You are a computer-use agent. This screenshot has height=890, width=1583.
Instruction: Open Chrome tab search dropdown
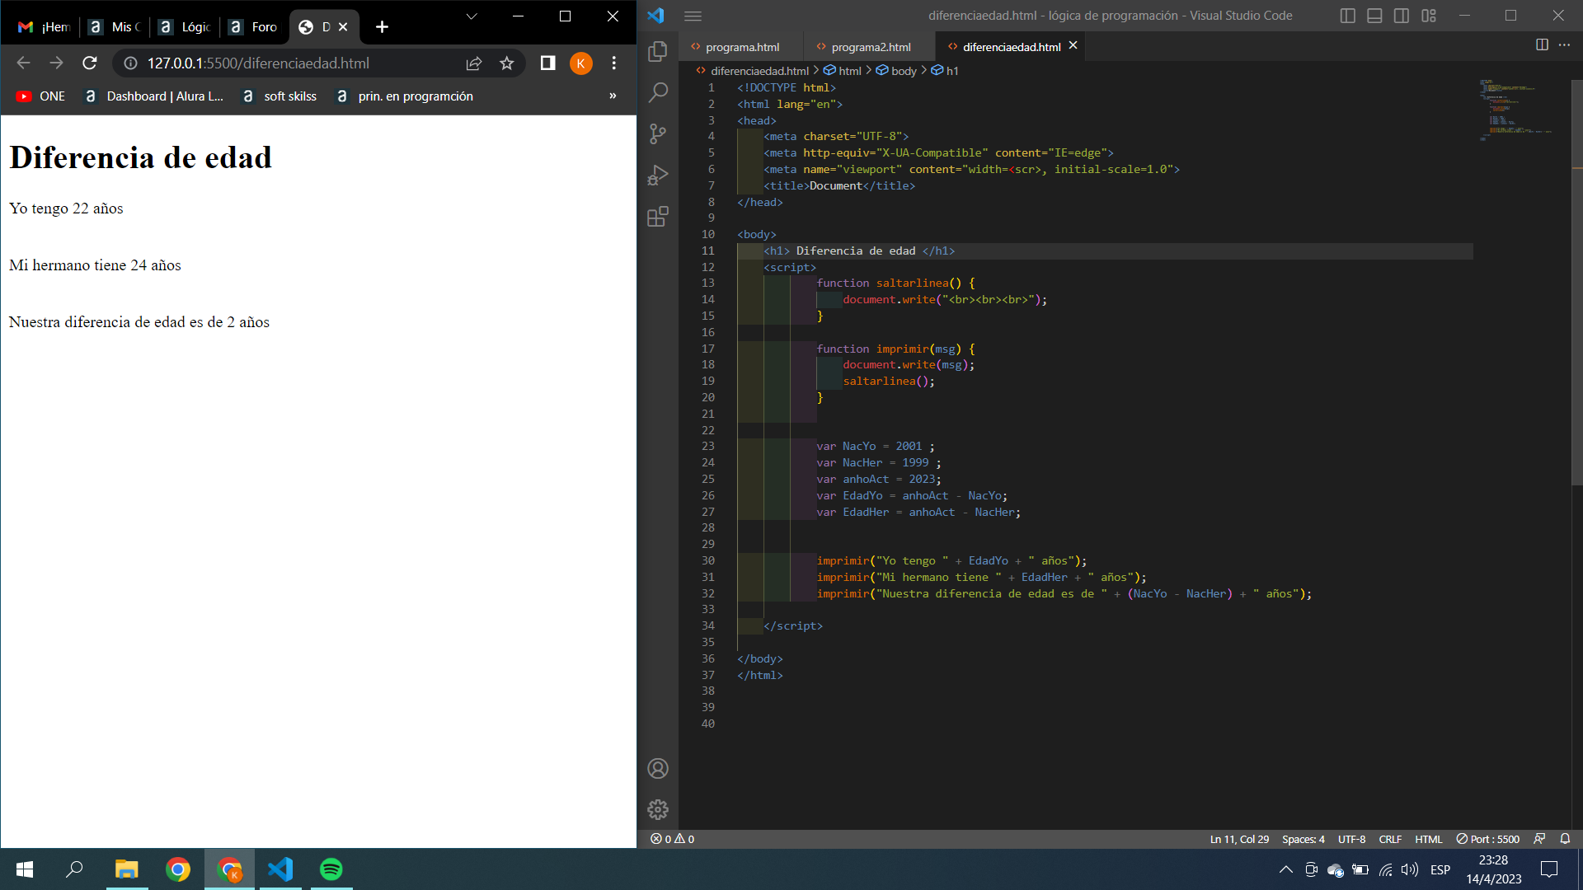[472, 16]
